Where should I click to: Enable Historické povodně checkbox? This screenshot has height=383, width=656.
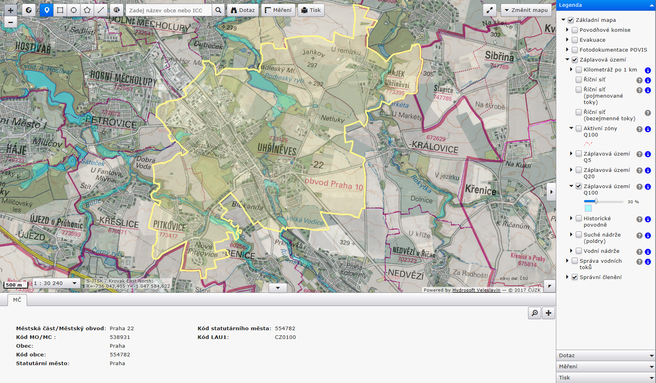579,218
